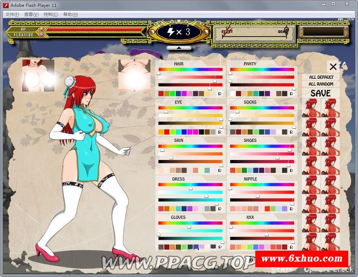Screen dimensions: 358x277
Task: Click the R button in the DRESS section
Action: coord(220,209)
